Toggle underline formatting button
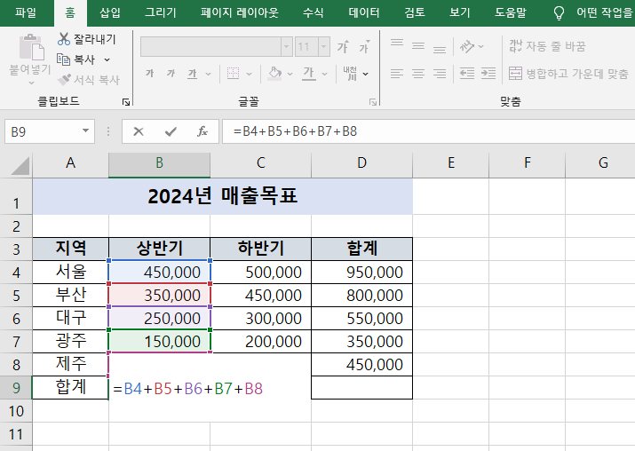635x451 pixels. (193, 74)
